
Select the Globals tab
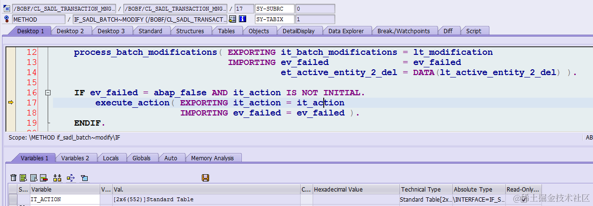[141, 158]
